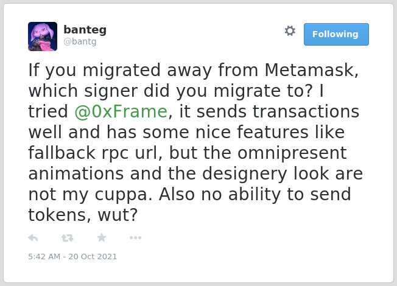Start a reply with the curved arrow
397x286 pixels.
click(x=33, y=238)
